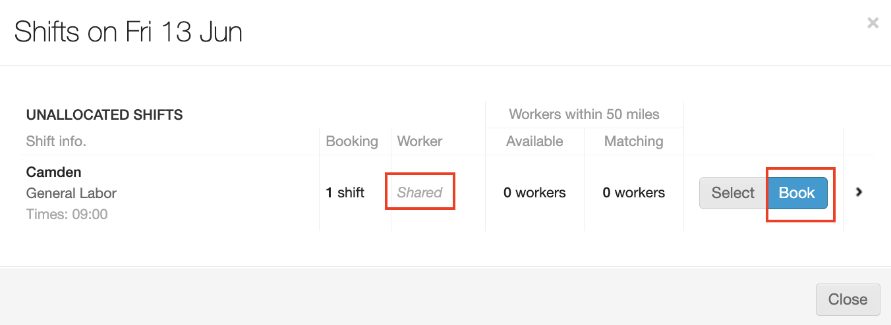Click the Matching column header

(633, 141)
